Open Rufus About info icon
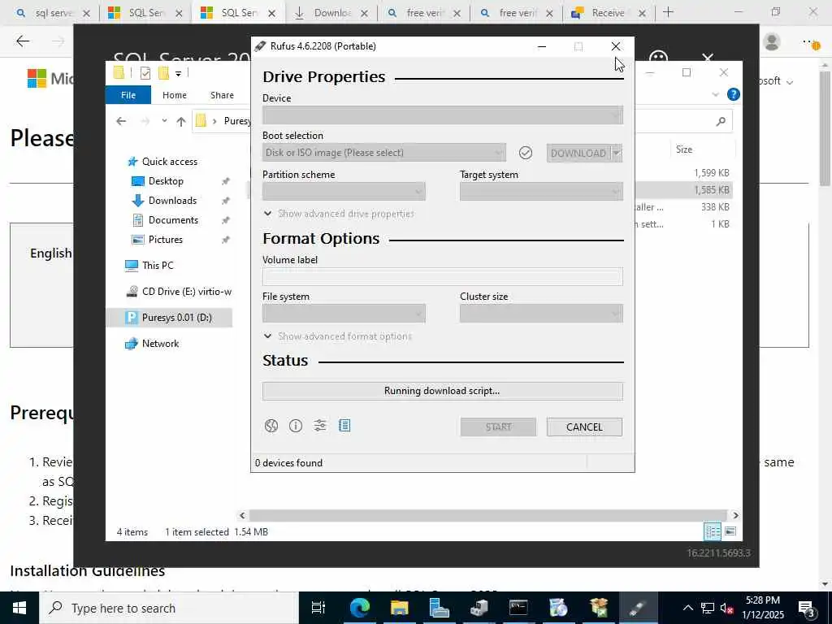Viewport: 832px width, 624px height. (296, 426)
